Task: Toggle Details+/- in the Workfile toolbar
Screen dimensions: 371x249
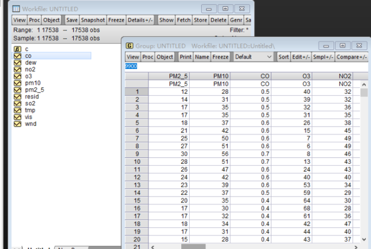Action: point(140,20)
